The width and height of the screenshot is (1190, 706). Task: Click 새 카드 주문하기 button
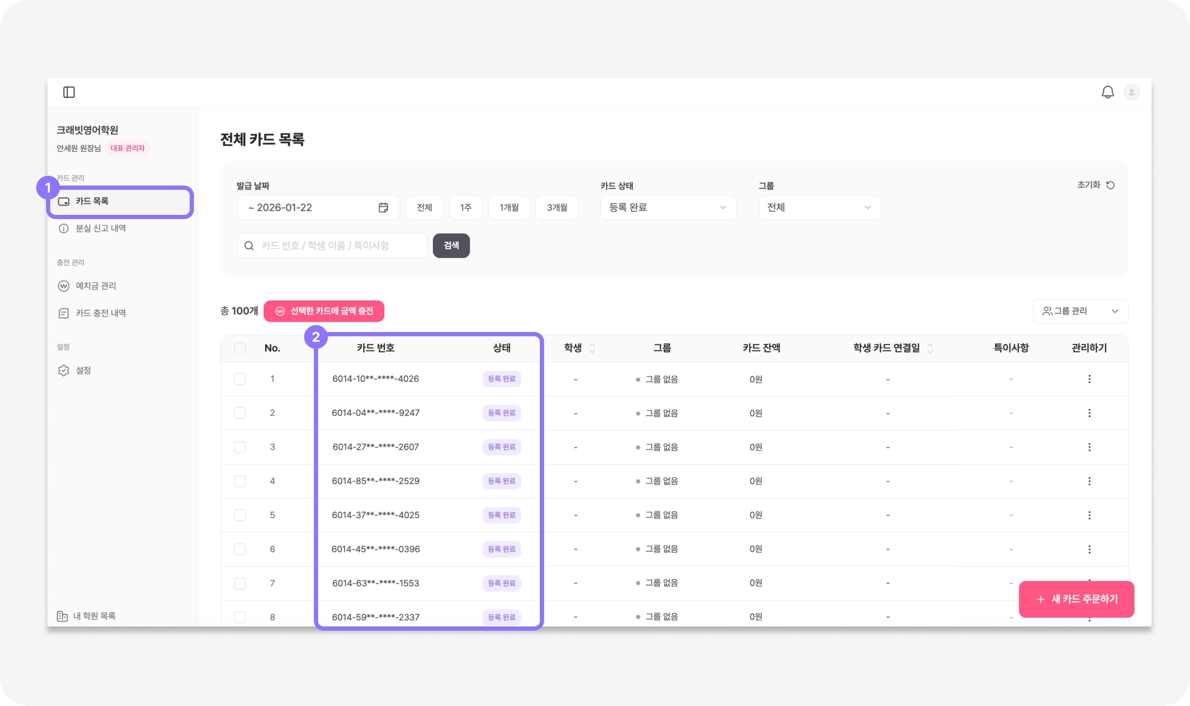coord(1076,599)
